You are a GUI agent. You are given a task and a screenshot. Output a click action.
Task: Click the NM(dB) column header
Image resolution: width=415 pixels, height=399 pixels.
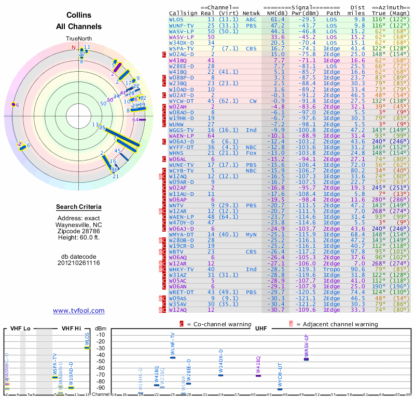pyautogui.click(x=278, y=13)
